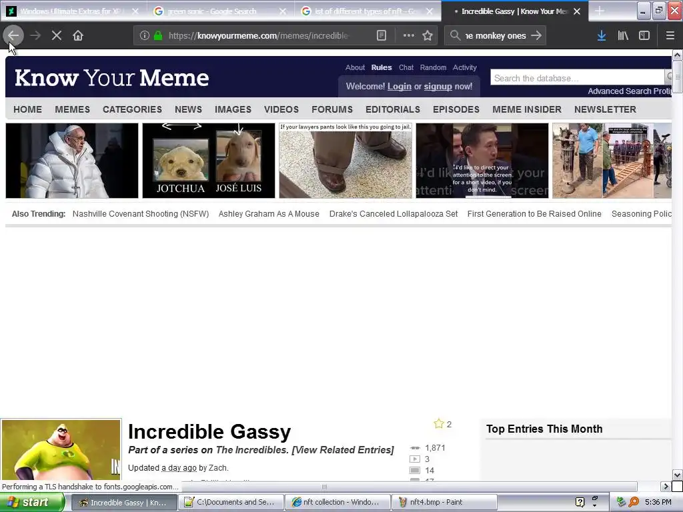Screen dimensions: 683x512
Task: Click the Windows start button
Action: [x=32, y=502]
